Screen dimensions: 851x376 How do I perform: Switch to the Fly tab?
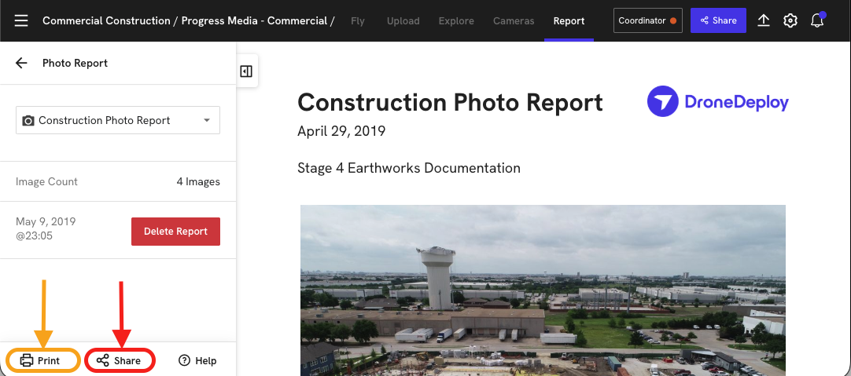(x=358, y=20)
